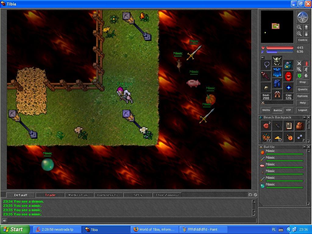Image resolution: width=312 pixels, height=234 pixels.
Task: Close the Battle list panel
Action: [308, 147]
